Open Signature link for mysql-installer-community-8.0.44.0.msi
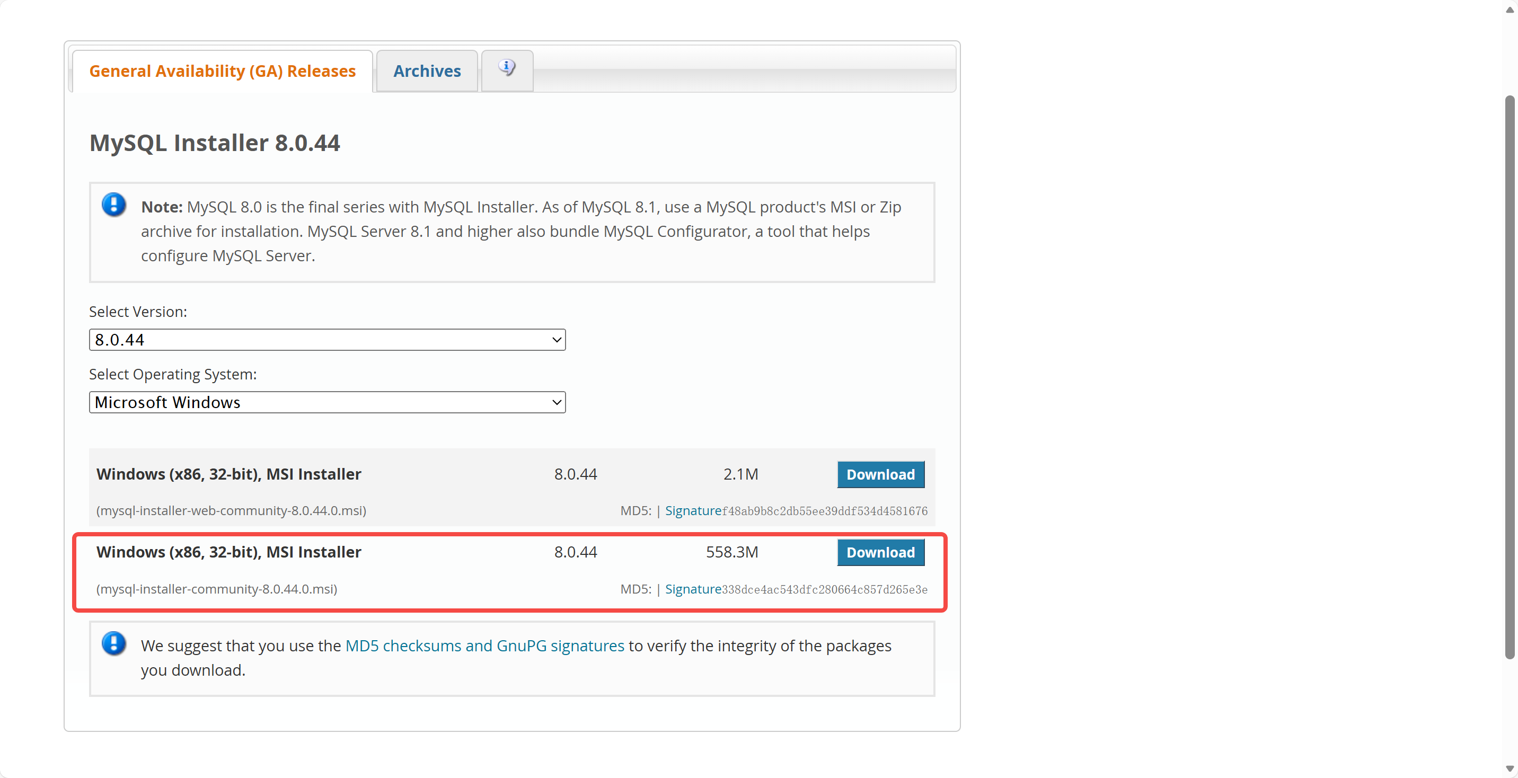Image resolution: width=1518 pixels, height=778 pixels. point(692,589)
